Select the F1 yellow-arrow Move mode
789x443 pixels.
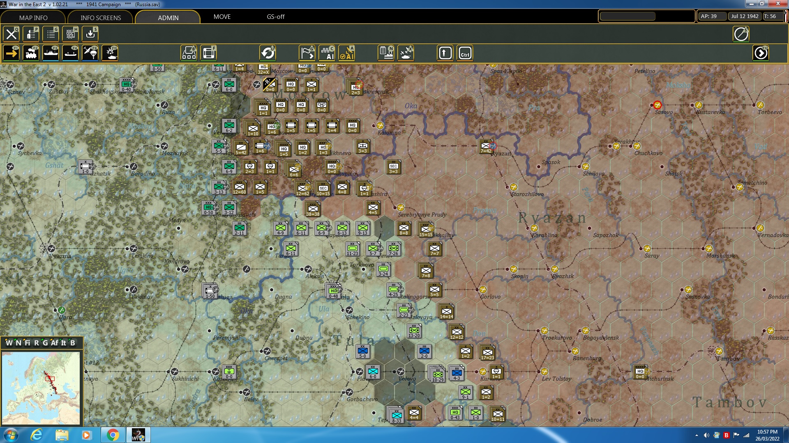(12, 53)
